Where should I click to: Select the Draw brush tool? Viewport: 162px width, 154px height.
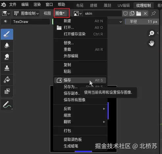[x=7, y=34]
